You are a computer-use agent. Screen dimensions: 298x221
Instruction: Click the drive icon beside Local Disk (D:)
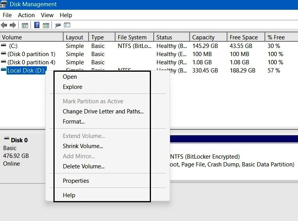point(4,69)
